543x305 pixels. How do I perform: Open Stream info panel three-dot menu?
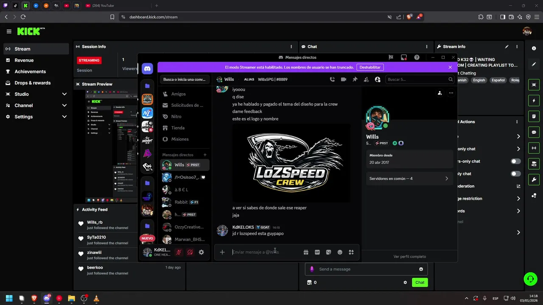tap(517, 47)
